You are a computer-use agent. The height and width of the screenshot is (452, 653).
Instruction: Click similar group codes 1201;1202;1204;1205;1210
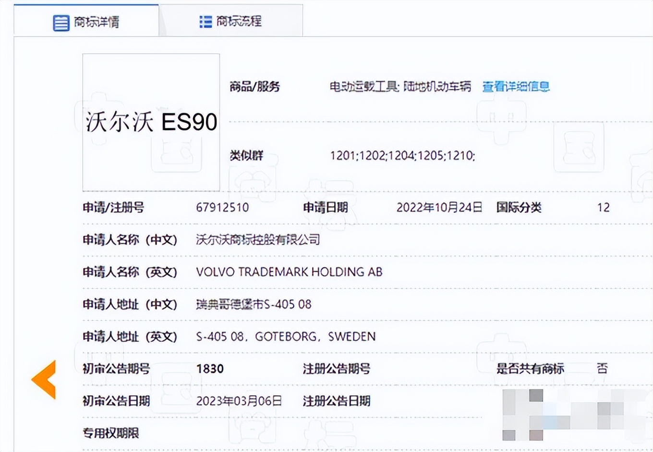402,156
